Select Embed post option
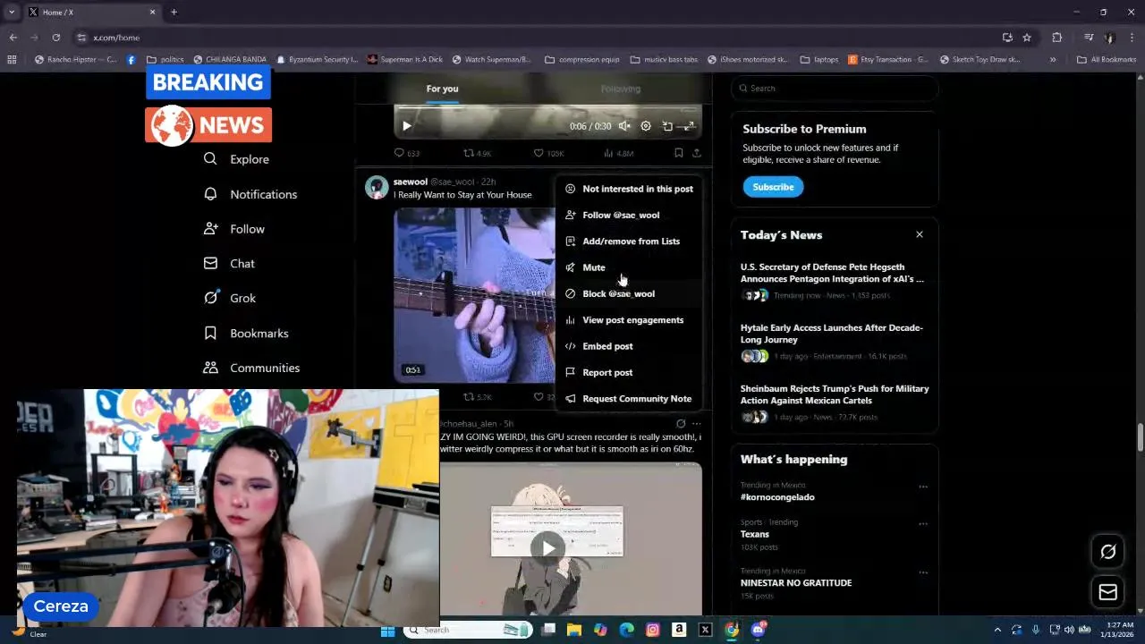1145x644 pixels. pyautogui.click(x=628, y=346)
